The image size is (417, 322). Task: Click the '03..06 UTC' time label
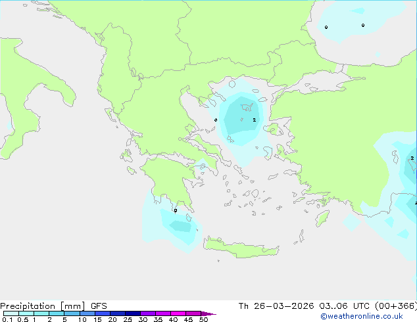(x=344, y=306)
